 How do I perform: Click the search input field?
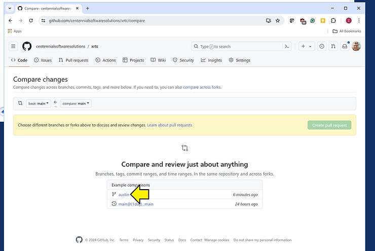[236, 46]
